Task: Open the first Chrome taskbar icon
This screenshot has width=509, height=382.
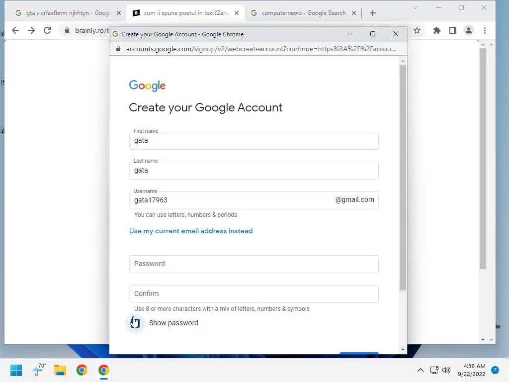Action: coord(82,370)
